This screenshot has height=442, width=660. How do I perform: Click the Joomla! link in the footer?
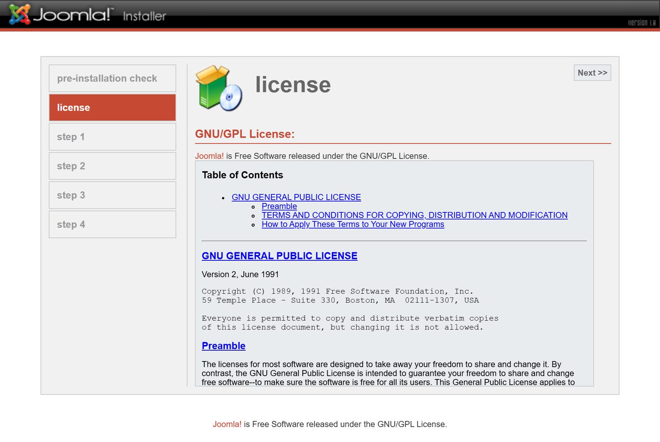coord(227,424)
